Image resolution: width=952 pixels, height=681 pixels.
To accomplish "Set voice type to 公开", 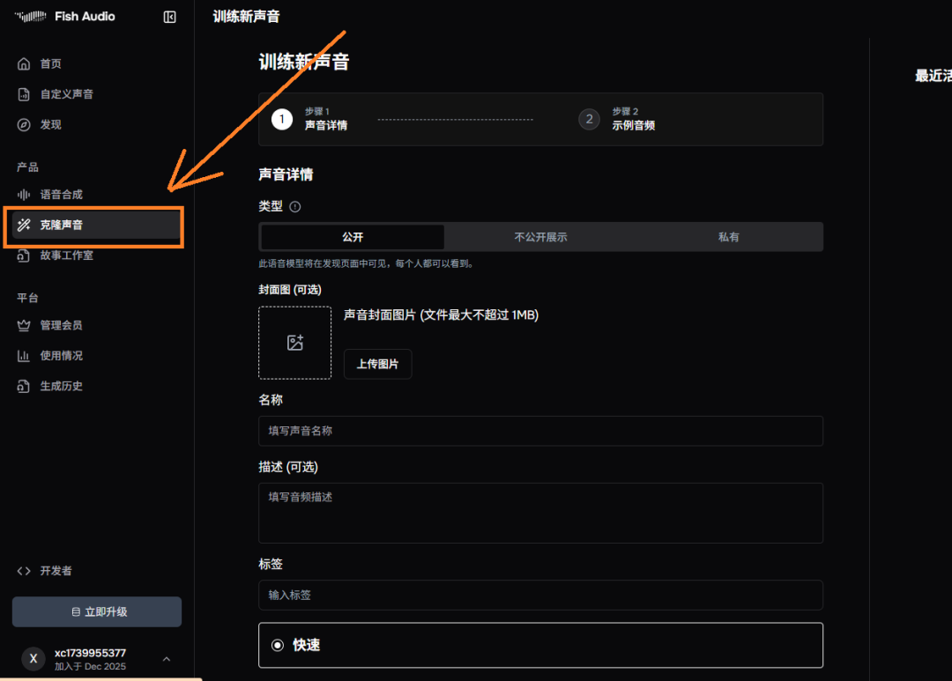I will (353, 237).
